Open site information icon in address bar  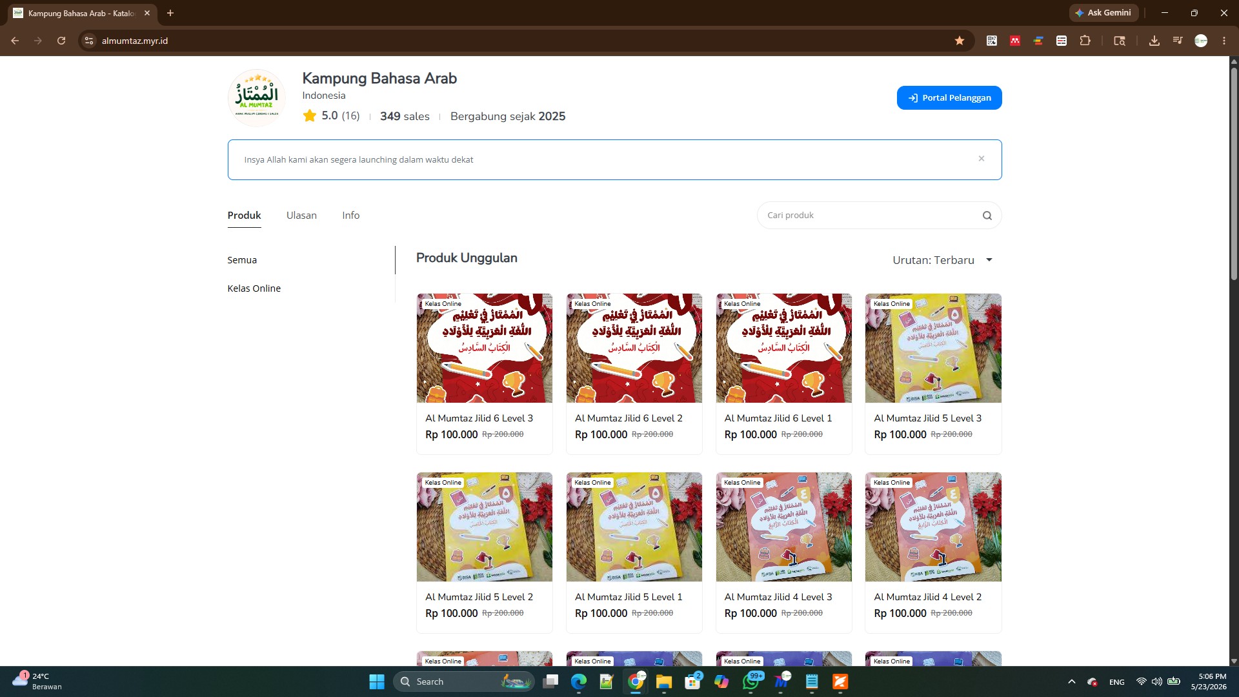pos(90,41)
